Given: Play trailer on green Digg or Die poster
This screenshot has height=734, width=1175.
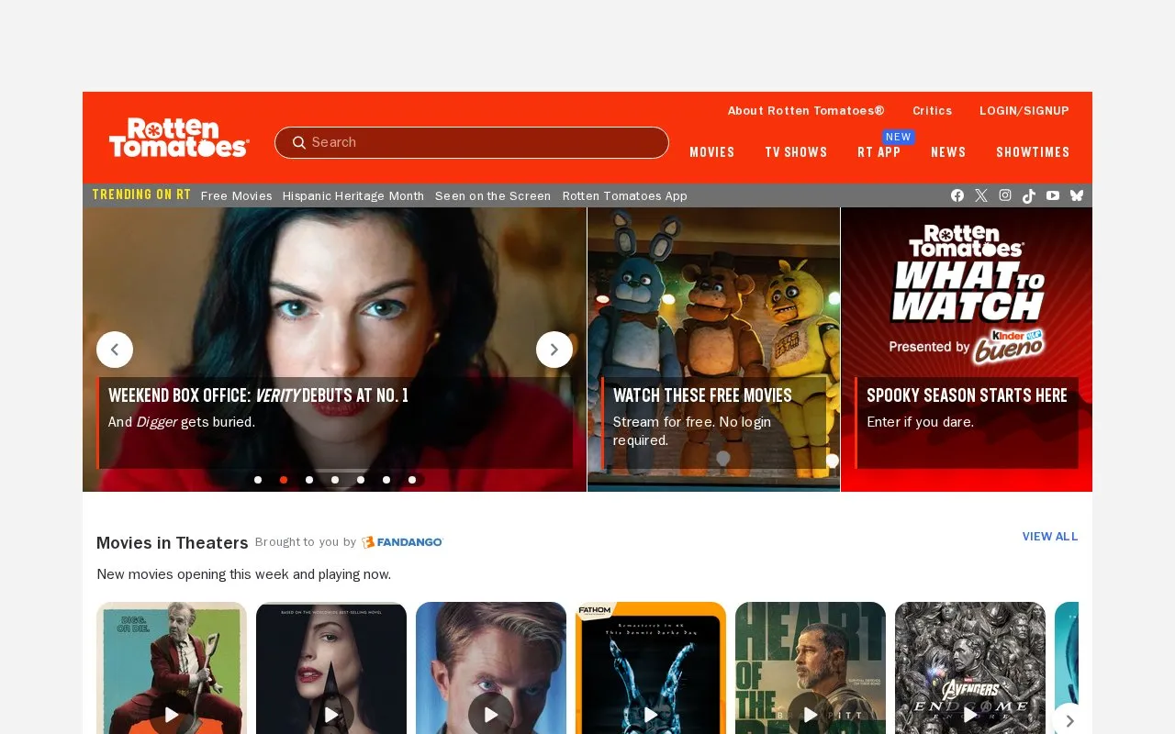Looking at the screenshot, I should pyautogui.click(x=172, y=714).
